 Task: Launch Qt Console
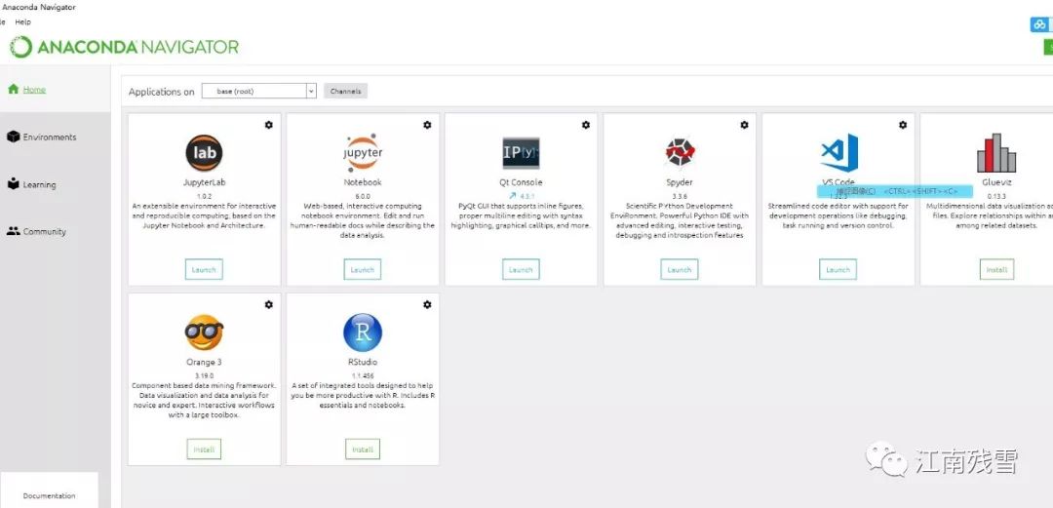tap(521, 269)
